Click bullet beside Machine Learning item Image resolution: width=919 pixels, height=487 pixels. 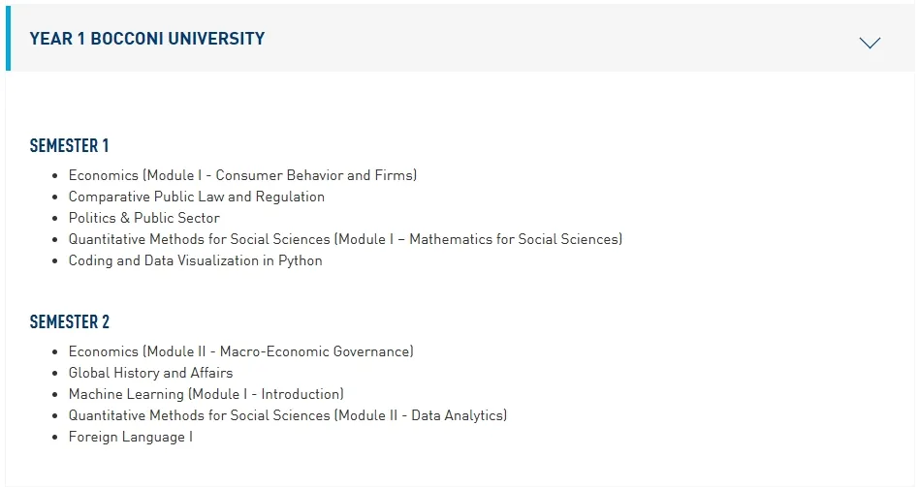coord(55,394)
